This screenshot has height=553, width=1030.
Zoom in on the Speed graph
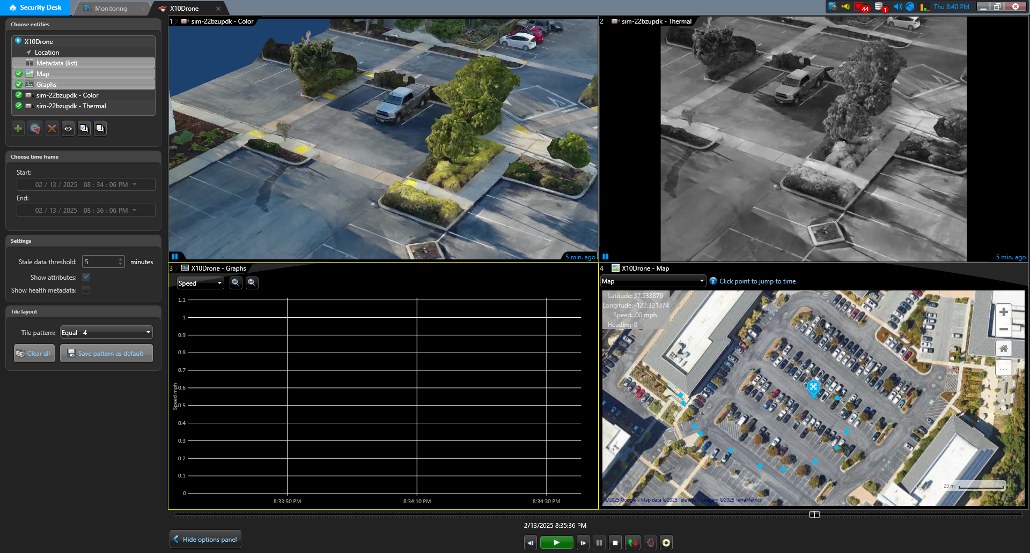[236, 283]
